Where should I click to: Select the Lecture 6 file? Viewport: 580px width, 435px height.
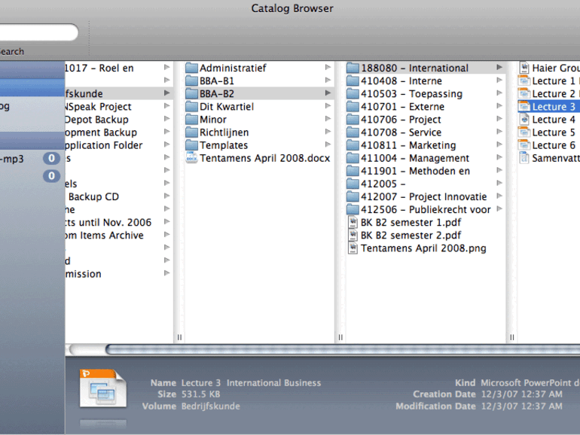[549, 145]
